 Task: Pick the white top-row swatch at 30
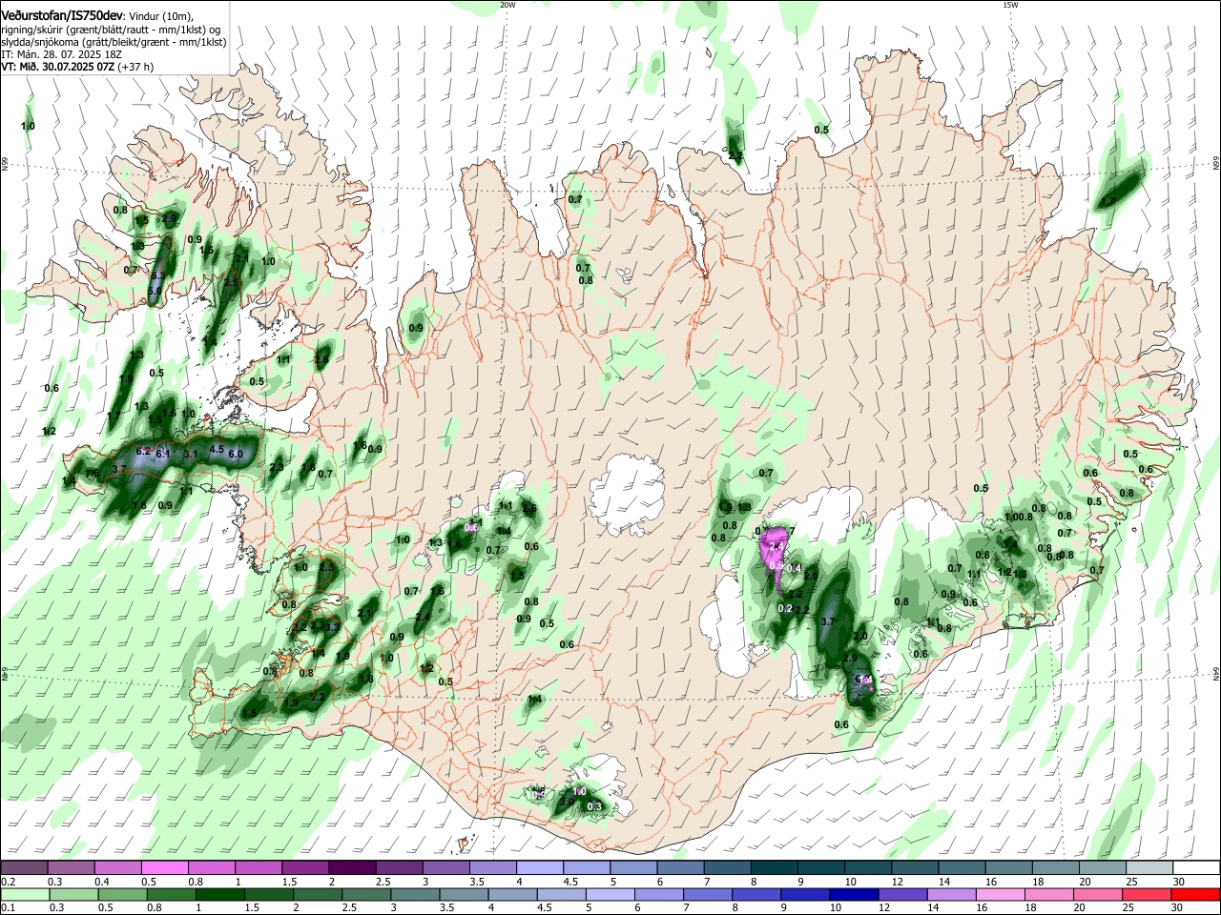pos(1194,868)
